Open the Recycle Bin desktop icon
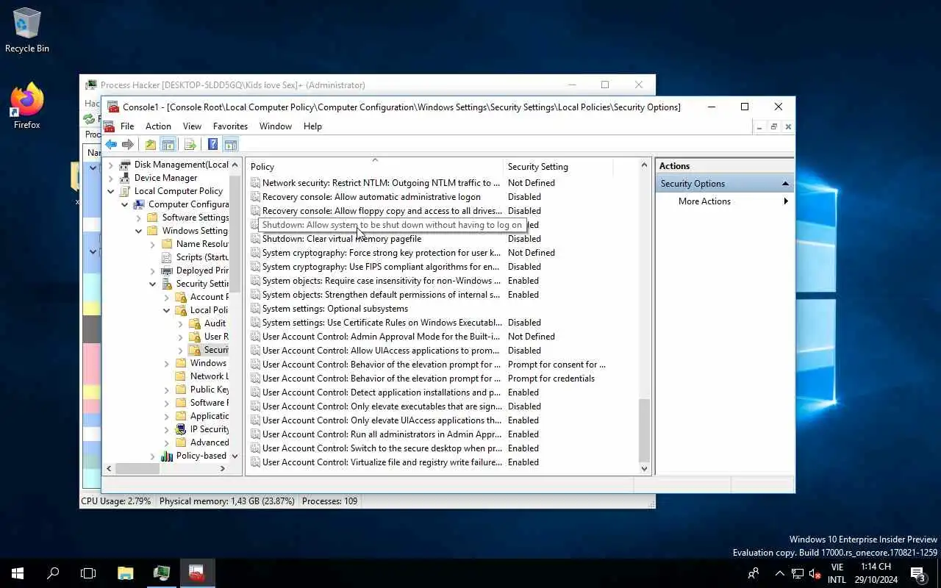This screenshot has height=588, width=941. pos(27,31)
